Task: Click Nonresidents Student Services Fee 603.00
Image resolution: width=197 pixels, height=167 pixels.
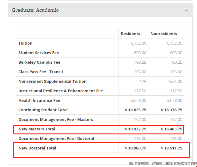Action: pos(176,53)
